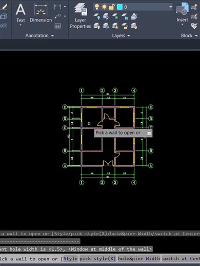Click the Edit Attributes icon
Screen dimensions: 200x266
(194, 26)
